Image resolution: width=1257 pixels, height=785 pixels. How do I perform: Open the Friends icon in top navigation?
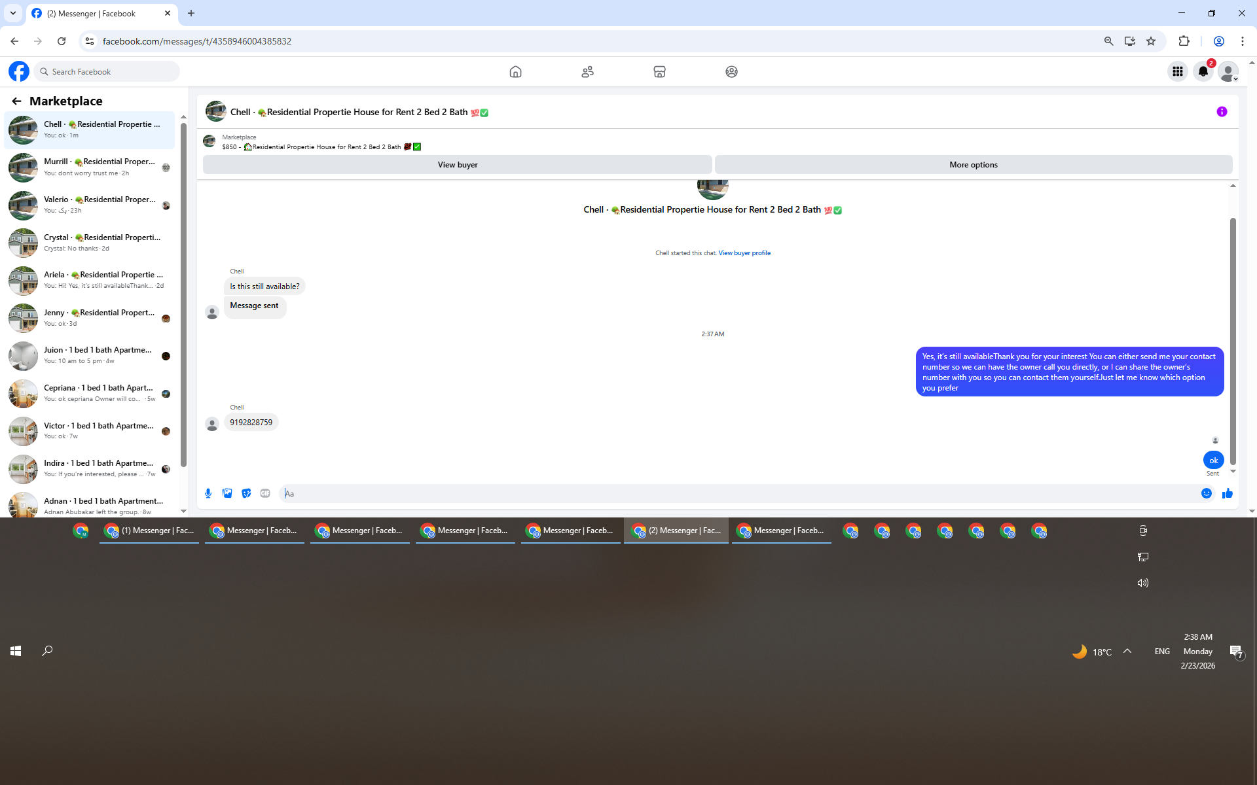(x=587, y=72)
